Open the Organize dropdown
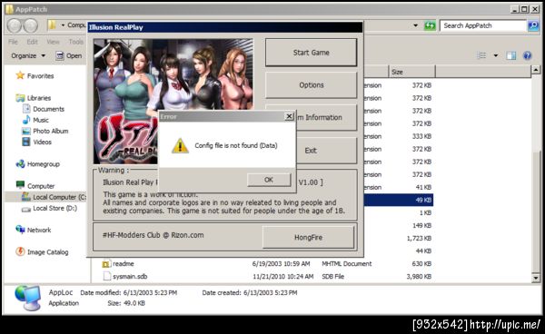Image resolution: width=545 pixels, height=334 pixels. click(x=28, y=55)
